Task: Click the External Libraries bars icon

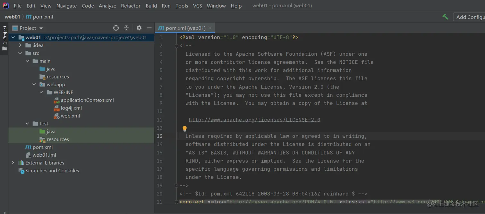Action: tap(21, 163)
